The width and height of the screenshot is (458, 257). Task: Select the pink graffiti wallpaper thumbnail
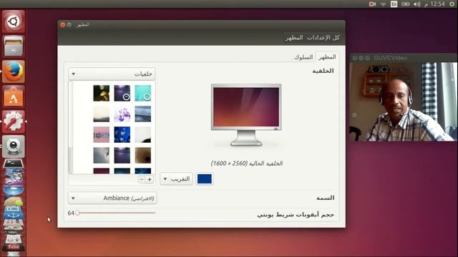(102, 135)
